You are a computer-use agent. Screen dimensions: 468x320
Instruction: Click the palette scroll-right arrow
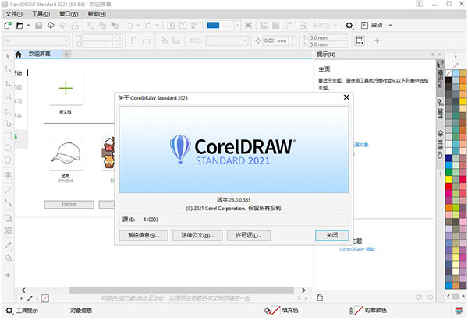[x=463, y=296]
